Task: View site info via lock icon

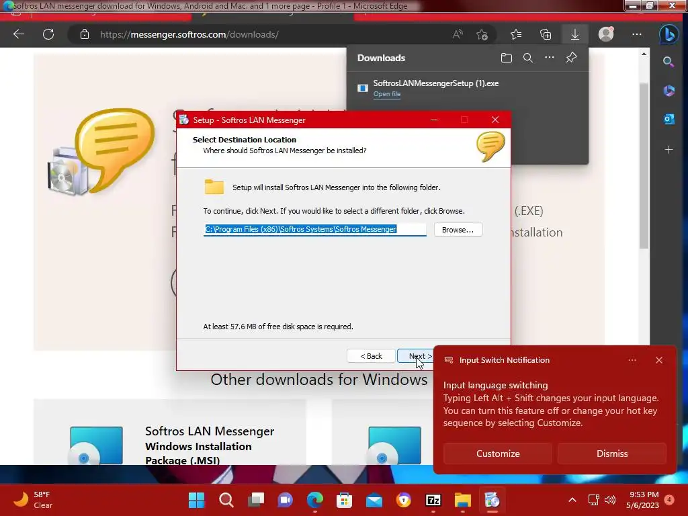Action: [85, 34]
